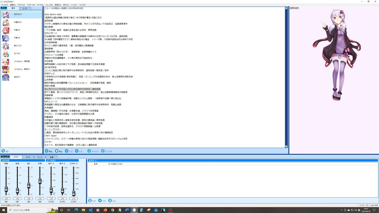379x213 pixels.
Task: Open Google Chrome from the taskbar
Action: tap(113, 210)
